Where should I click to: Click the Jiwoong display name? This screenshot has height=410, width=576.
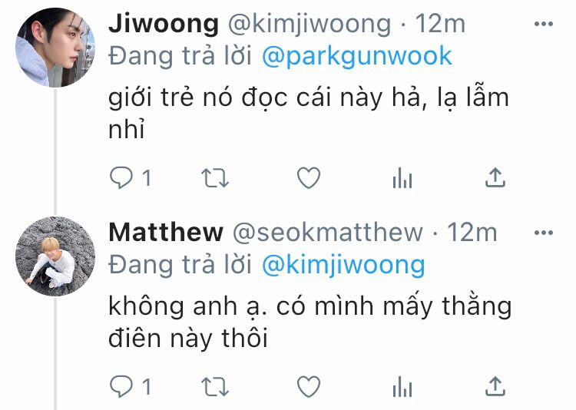click(164, 25)
